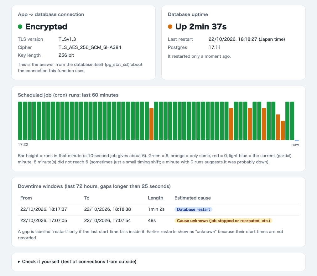Select the "49s" length cell

click(x=152, y=221)
